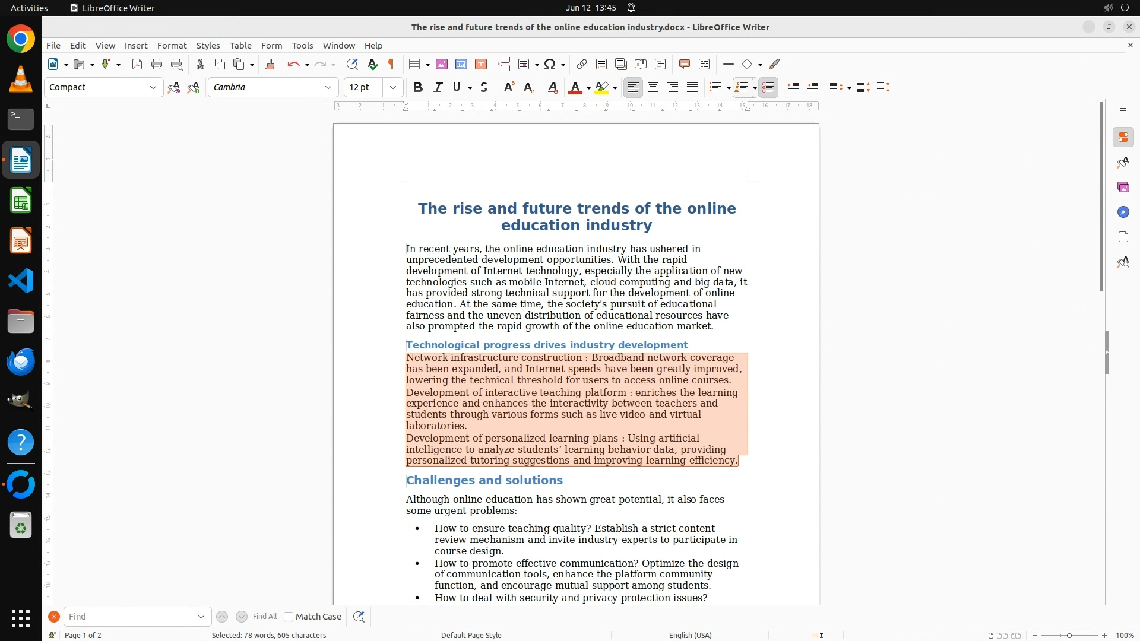Open the Format menu
1140x641 pixels.
pos(172,45)
